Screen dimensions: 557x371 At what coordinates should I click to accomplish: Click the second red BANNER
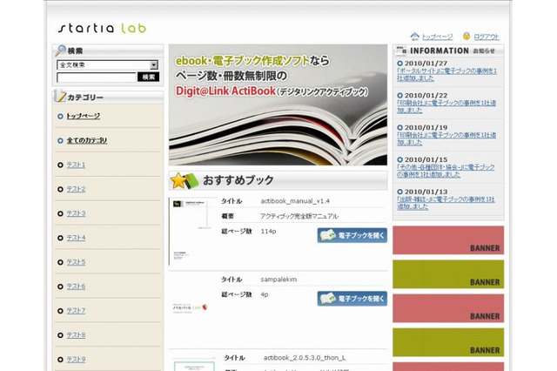click(448, 308)
